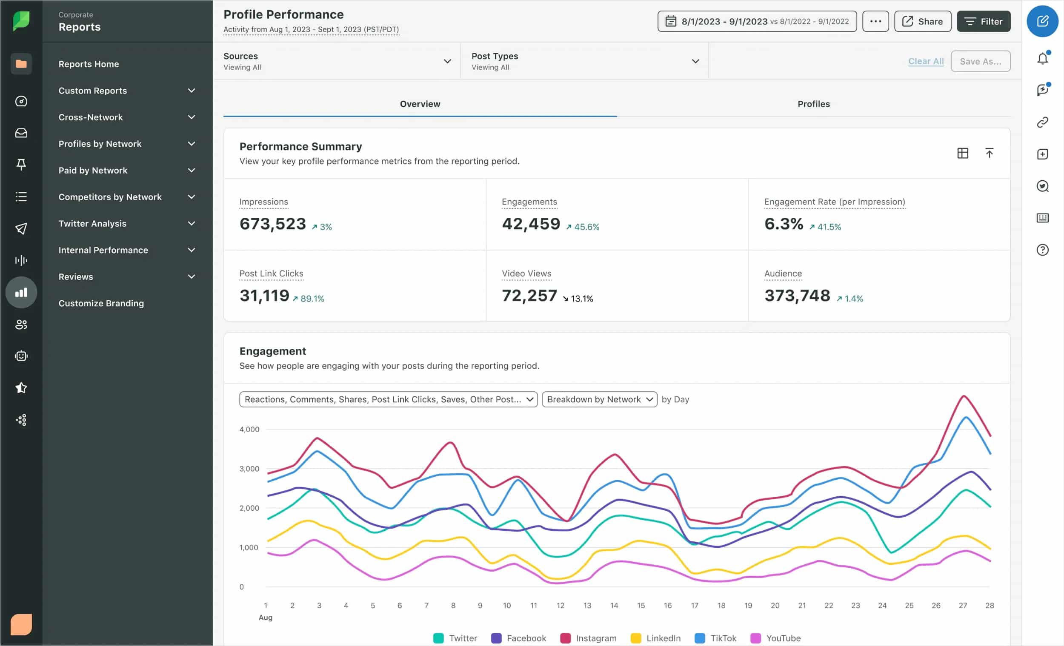Viewport: 1064px width, 646px height.
Task: Click the Clear All link
Action: [926, 61]
